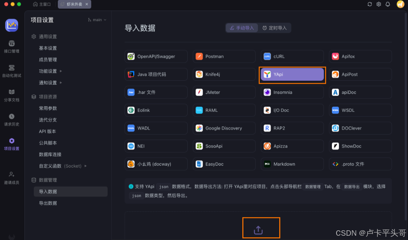This screenshot has width=408, height=240.
Task: Choose WADL import format
Action: [x=156, y=128]
